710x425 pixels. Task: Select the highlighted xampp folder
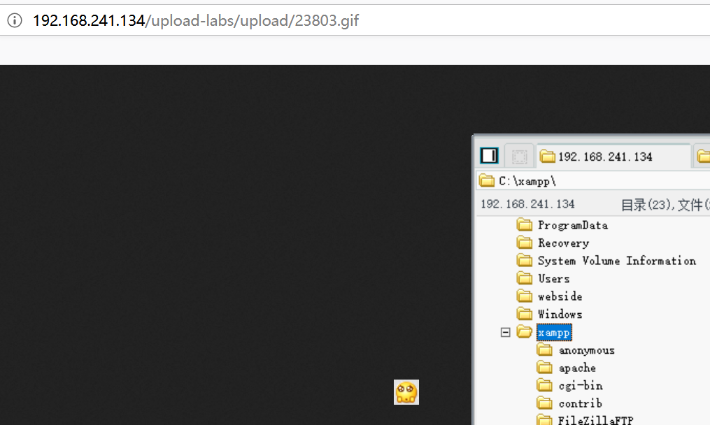(x=554, y=333)
